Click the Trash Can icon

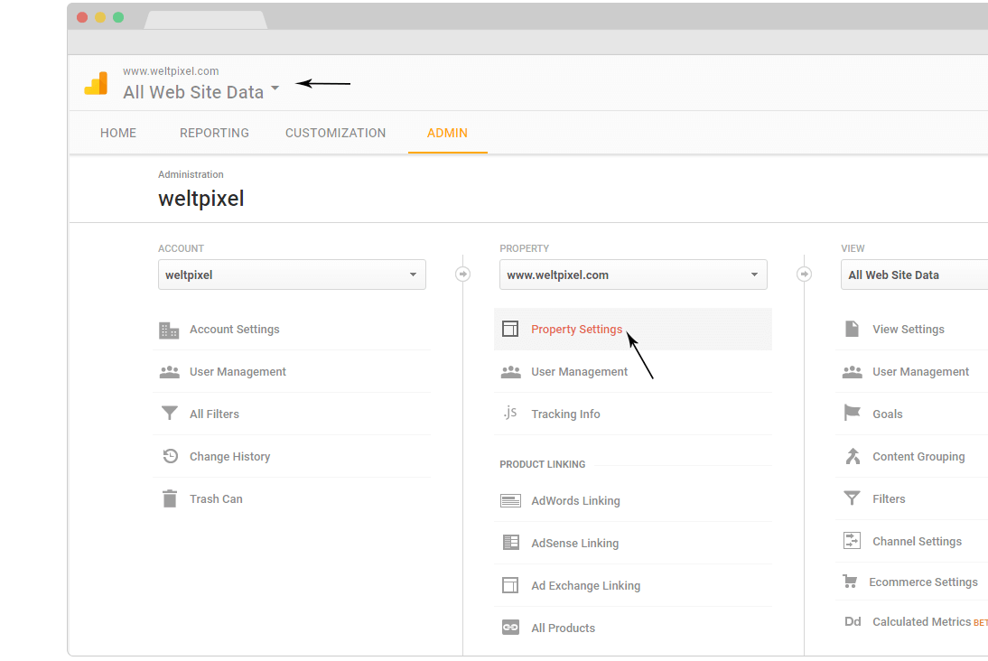(169, 498)
